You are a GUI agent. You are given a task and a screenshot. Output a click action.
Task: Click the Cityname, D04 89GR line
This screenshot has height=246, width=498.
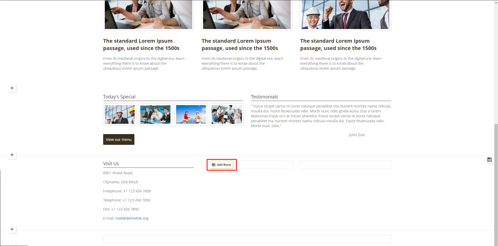121,182
